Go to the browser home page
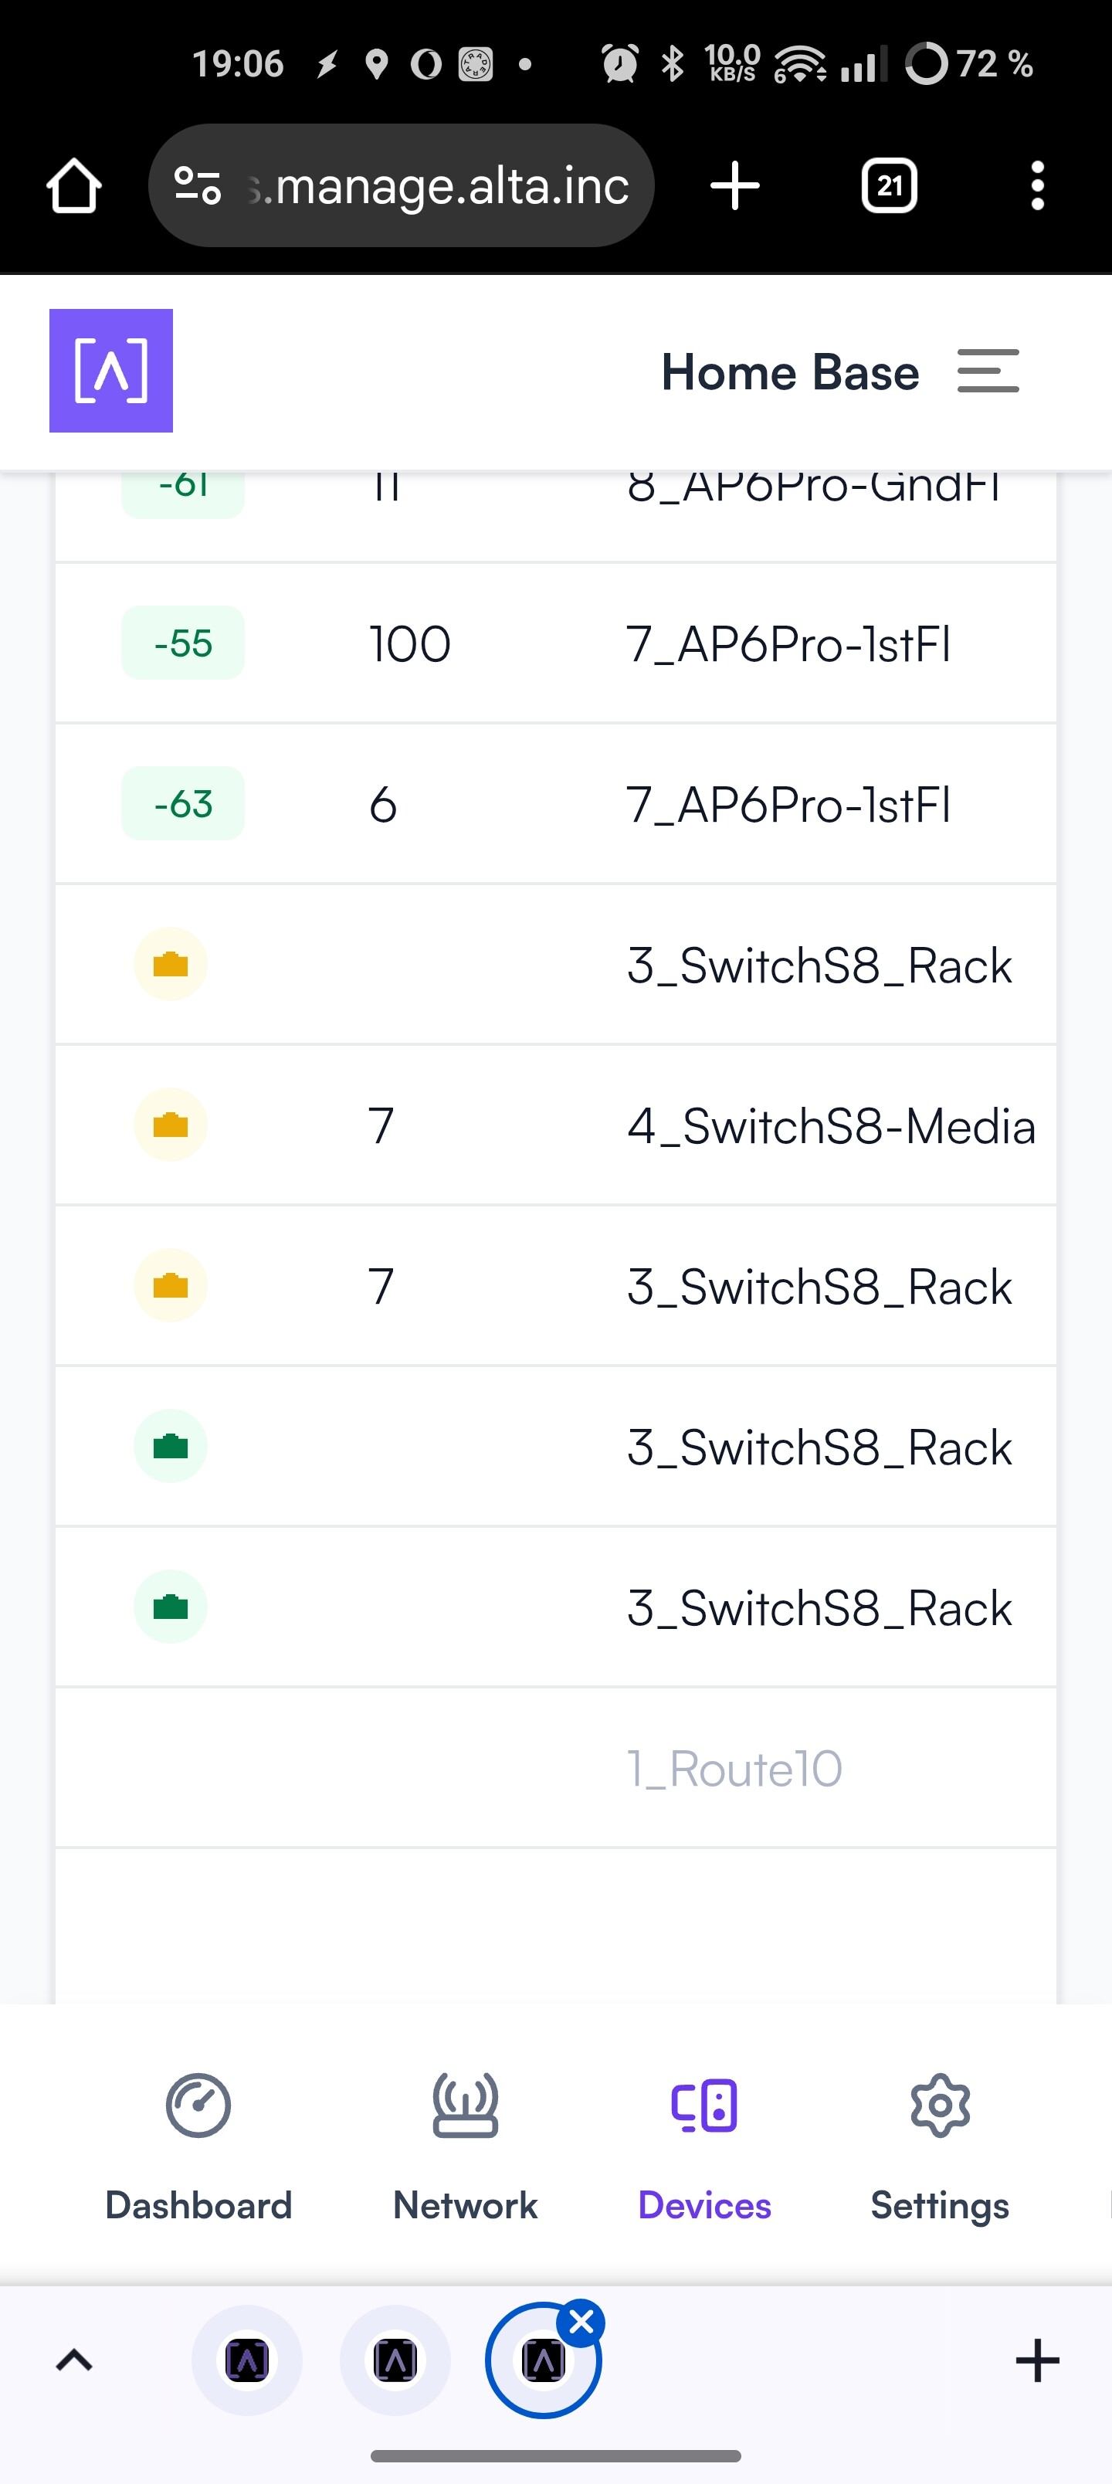Image resolution: width=1112 pixels, height=2484 pixels. tap(73, 185)
